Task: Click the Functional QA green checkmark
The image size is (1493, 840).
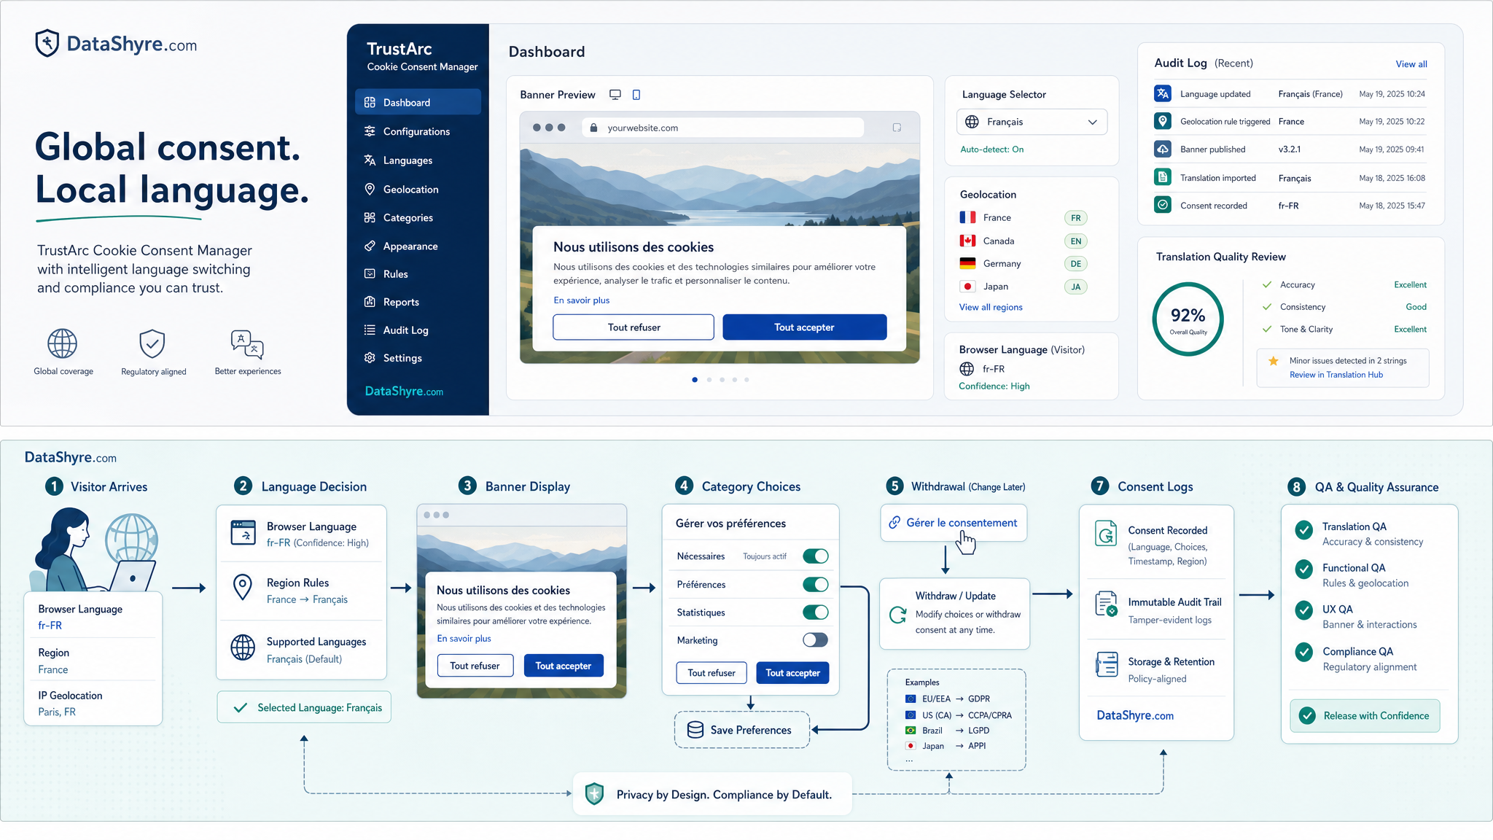Action: tap(1304, 569)
